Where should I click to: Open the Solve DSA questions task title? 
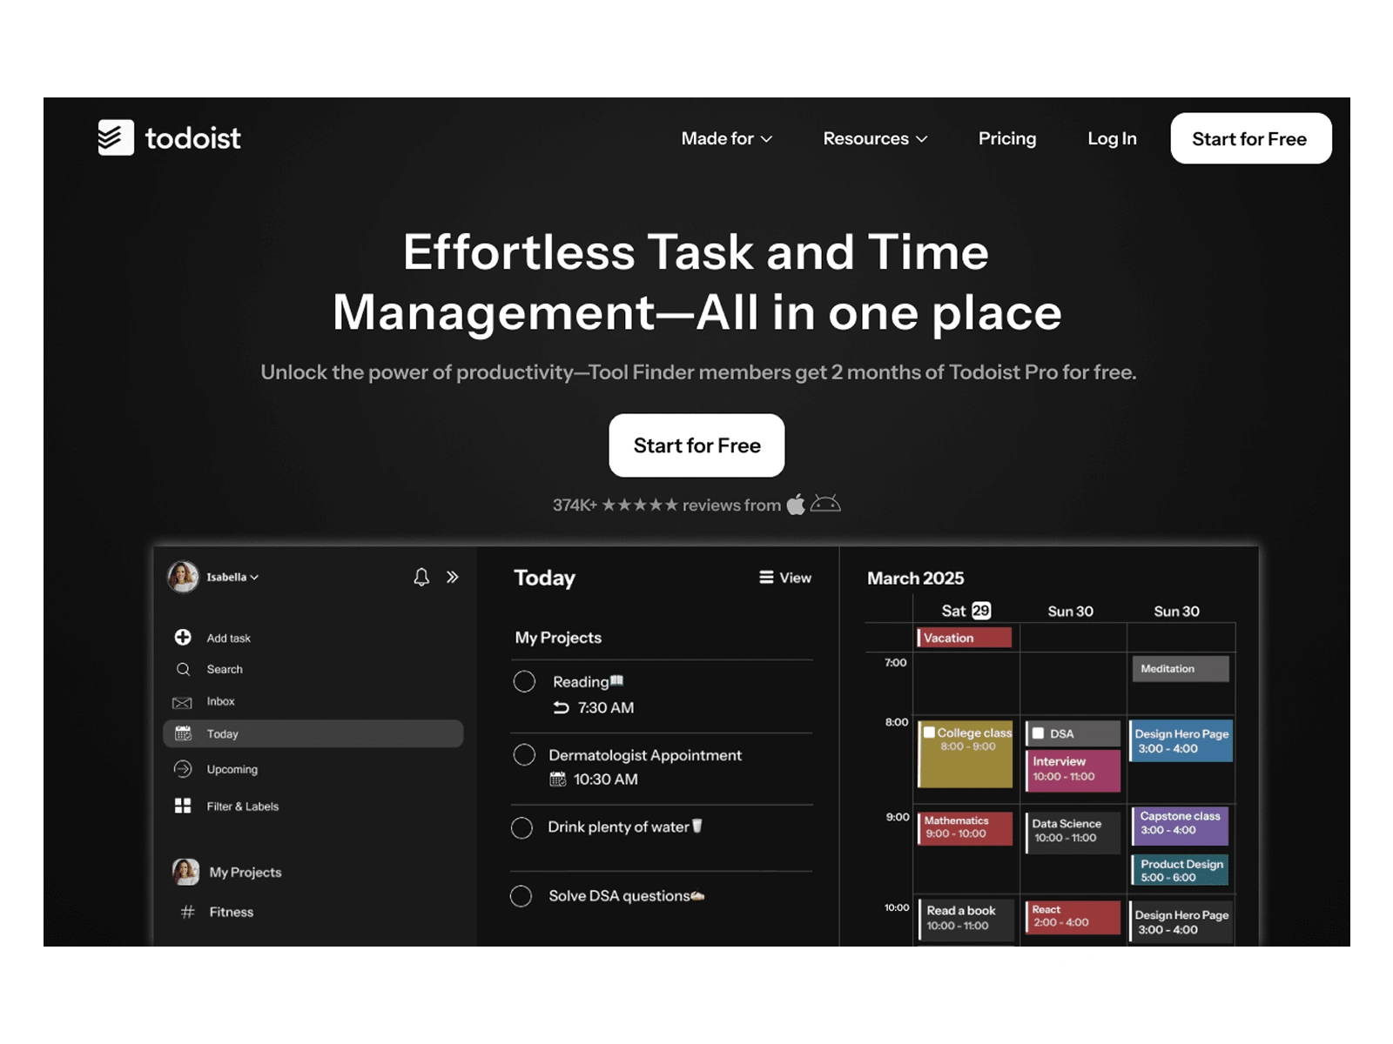627,896
